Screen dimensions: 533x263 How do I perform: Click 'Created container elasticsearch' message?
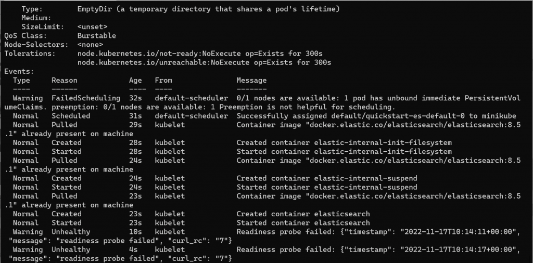click(x=303, y=214)
